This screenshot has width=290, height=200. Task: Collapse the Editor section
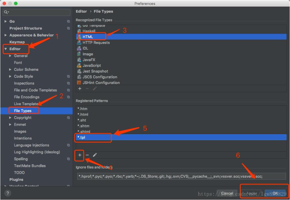point(5,49)
